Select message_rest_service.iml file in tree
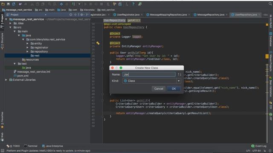This screenshot has height=153, width=273. click(32, 72)
